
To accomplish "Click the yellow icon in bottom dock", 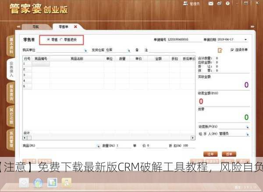I will 67,183.
